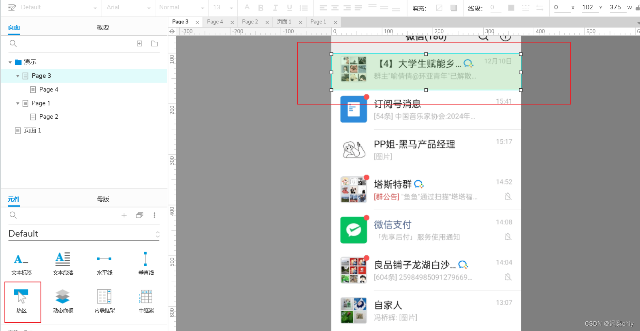Click the no-fill image swatch
The width and height of the screenshot is (640, 331).
click(x=439, y=8)
